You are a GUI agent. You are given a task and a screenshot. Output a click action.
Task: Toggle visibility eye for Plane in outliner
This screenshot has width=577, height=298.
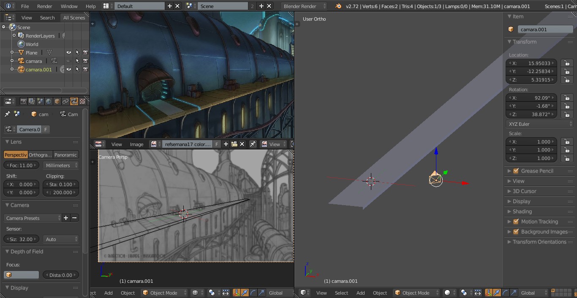click(x=69, y=52)
